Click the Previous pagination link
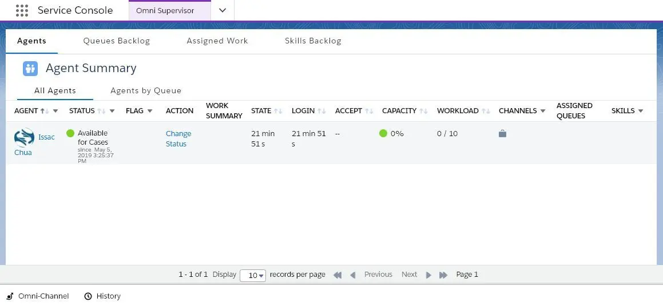This screenshot has width=663, height=306. click(x=379, y=275)
